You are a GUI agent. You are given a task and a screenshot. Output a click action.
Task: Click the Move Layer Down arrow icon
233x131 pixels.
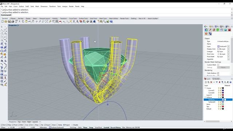tap(217, 82)
